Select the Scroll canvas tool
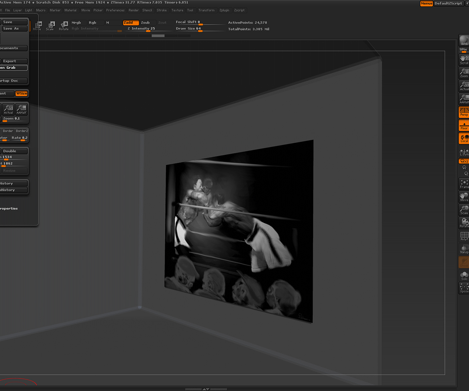The width and height of the screenshot is (469, 391). coord(464,59)
